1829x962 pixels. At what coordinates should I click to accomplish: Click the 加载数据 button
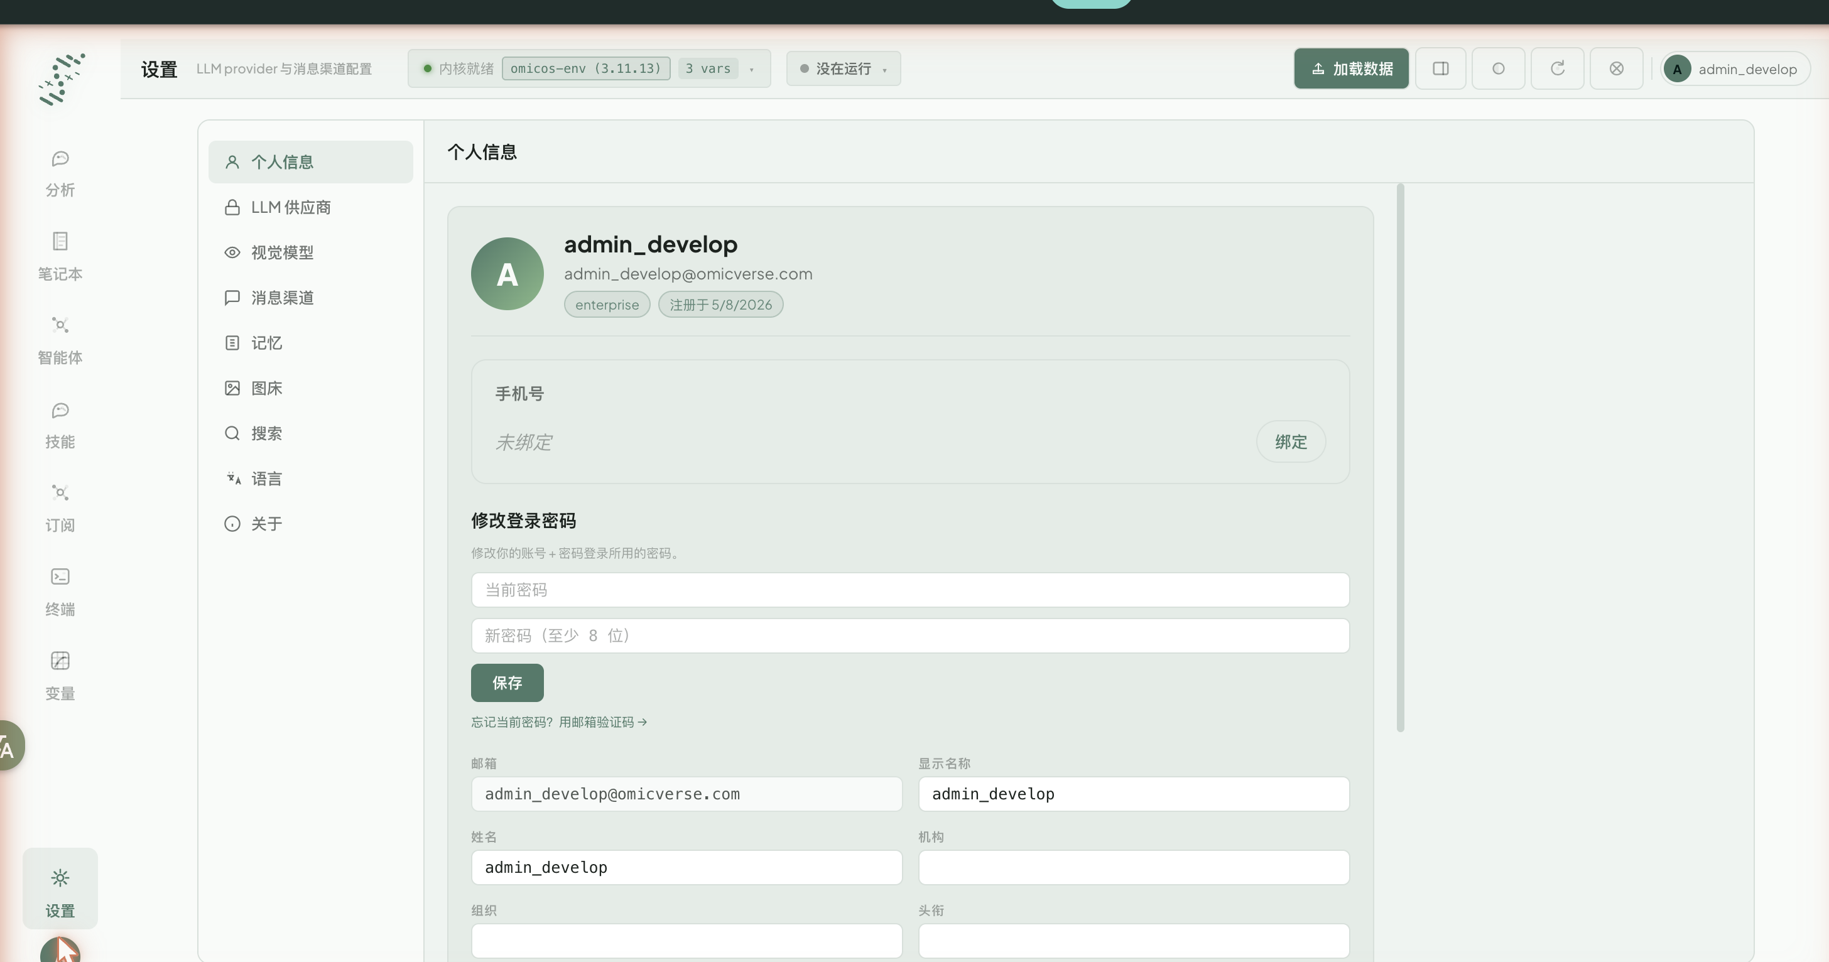click(x=1351, y=69)
